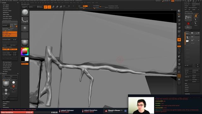This screenshot has width=202, height=114.
Task: Click the current branch tool thumbnail
Action: (188, 18)
